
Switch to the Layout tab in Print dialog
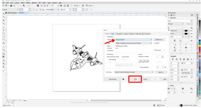126,34
